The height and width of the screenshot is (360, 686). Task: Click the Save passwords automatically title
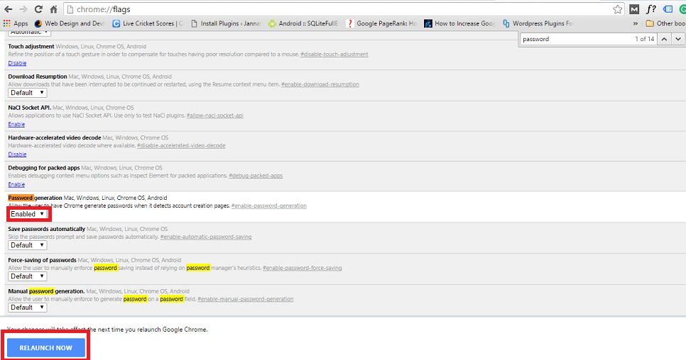[x=46, y=229]
